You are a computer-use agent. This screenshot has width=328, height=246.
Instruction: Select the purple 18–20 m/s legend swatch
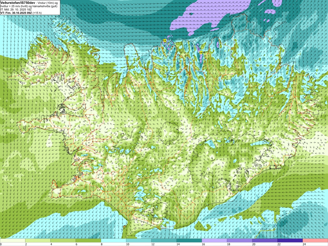(x=240, y=241)
